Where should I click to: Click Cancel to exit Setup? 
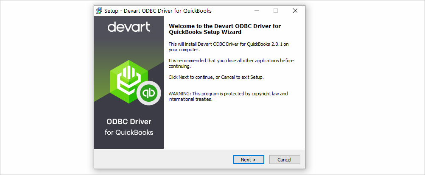(285, 160)
